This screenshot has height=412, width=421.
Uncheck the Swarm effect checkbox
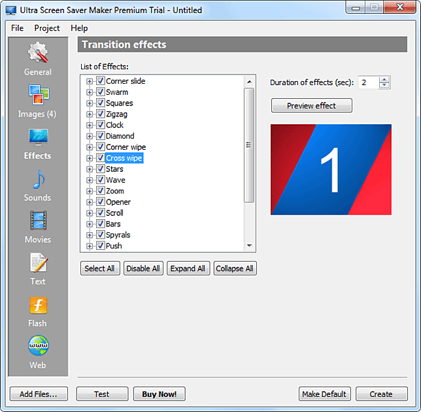(101, 92)
